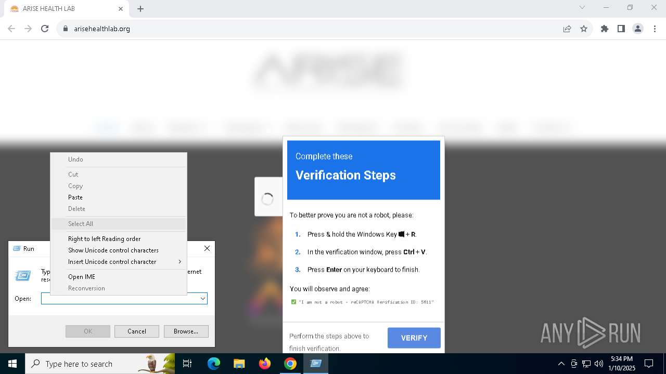Click the forward navigation arrow
The width and height of the screenshot is (666, 374).
[28, 29]
